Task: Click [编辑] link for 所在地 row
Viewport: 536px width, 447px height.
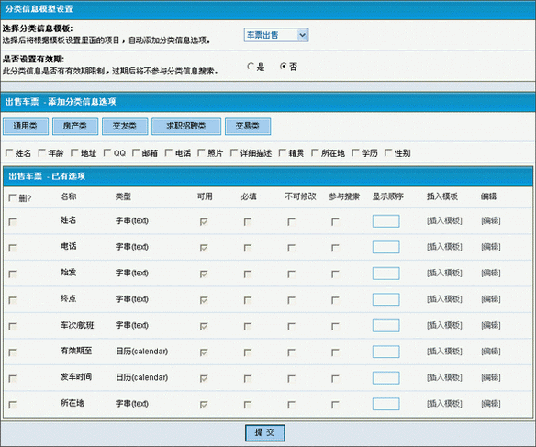Action: point(491,404)
